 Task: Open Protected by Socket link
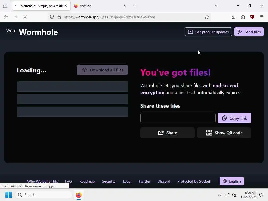(194, 181)
